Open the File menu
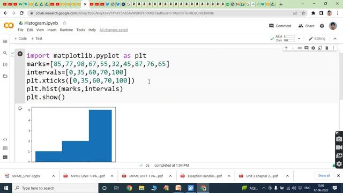 (20, 30)
